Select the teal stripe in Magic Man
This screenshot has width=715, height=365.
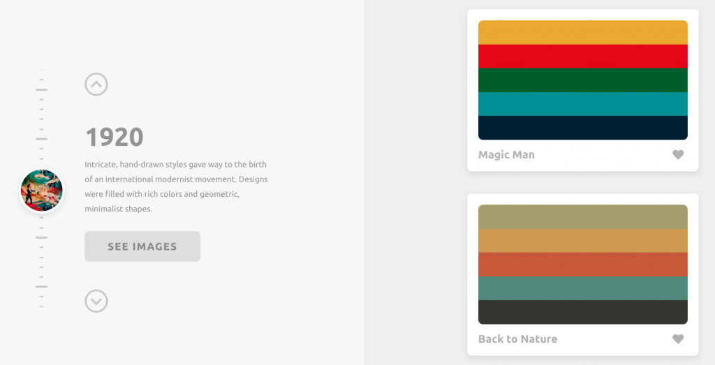tap(583, 104)
